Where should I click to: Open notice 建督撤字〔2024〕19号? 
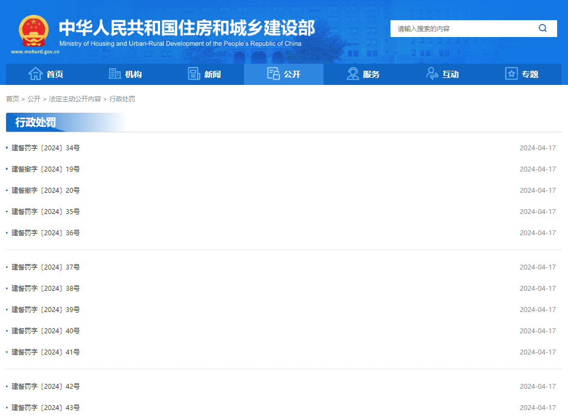pyautogui.click(x=46, y=169)
